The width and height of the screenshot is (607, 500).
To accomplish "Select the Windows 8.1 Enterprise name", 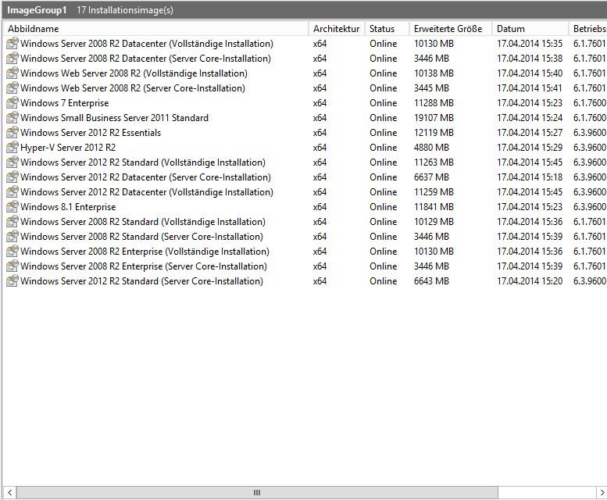I will click(68, 207).
